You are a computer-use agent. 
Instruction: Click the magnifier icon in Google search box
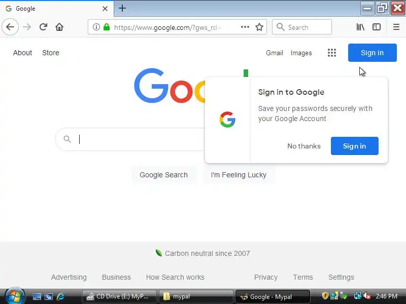pyautogui.click(x=67, y=139)
